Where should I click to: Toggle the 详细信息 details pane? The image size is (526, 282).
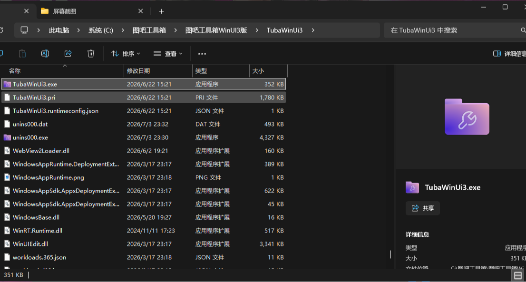pyautogui.click(x=509, y=54)
